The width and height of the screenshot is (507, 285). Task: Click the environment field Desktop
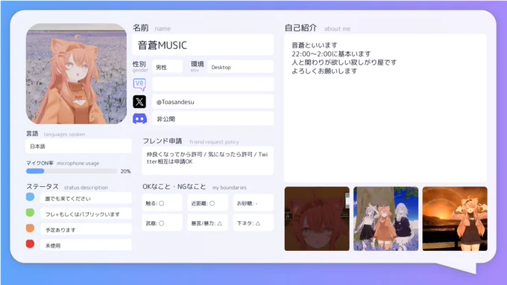point(241,67)
